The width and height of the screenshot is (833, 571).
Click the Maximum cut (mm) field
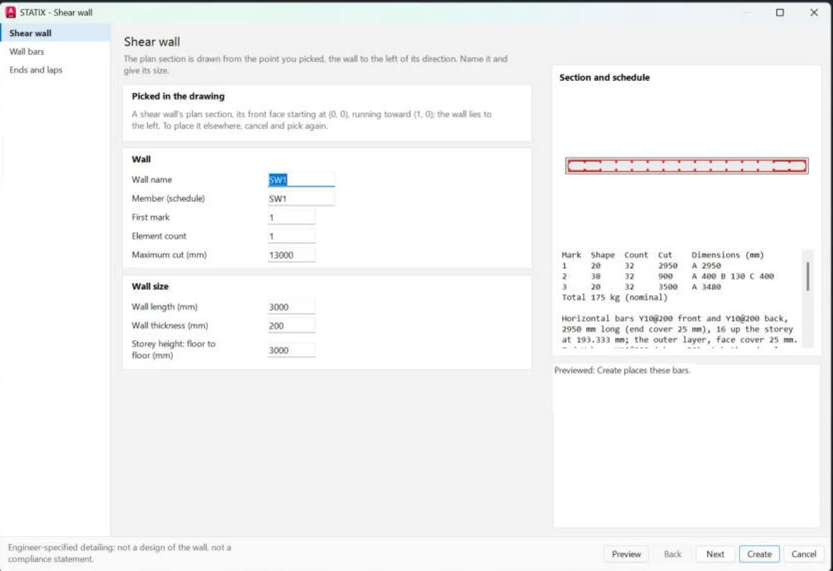[291, 255]
